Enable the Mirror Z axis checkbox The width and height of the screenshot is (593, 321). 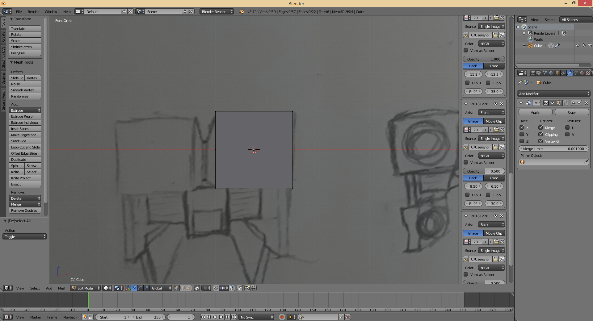click(x=522, y=141)
